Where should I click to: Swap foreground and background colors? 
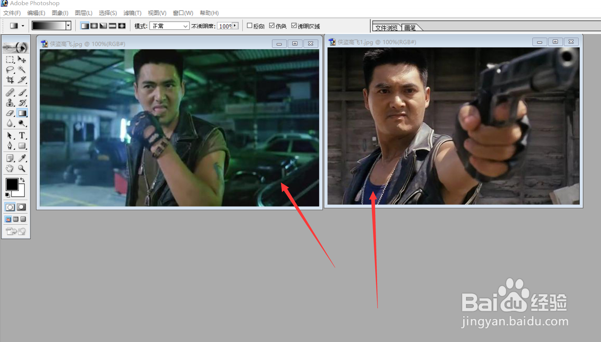(23, 180)
